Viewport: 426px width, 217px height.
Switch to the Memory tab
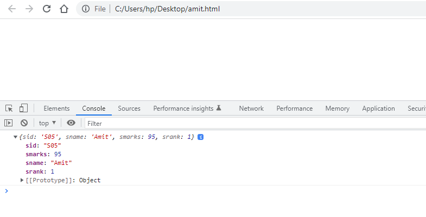click(337, 108)
